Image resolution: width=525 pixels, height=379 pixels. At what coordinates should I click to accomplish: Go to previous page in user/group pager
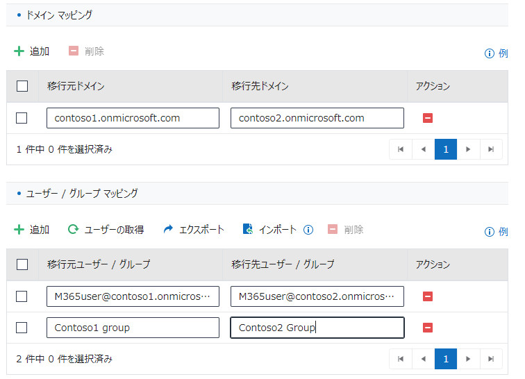[423, 359]
